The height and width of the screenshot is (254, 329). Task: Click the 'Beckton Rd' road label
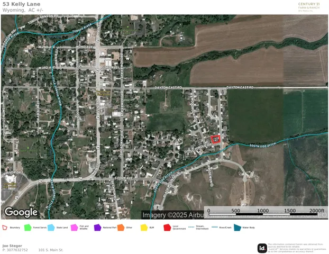[114, 190]
